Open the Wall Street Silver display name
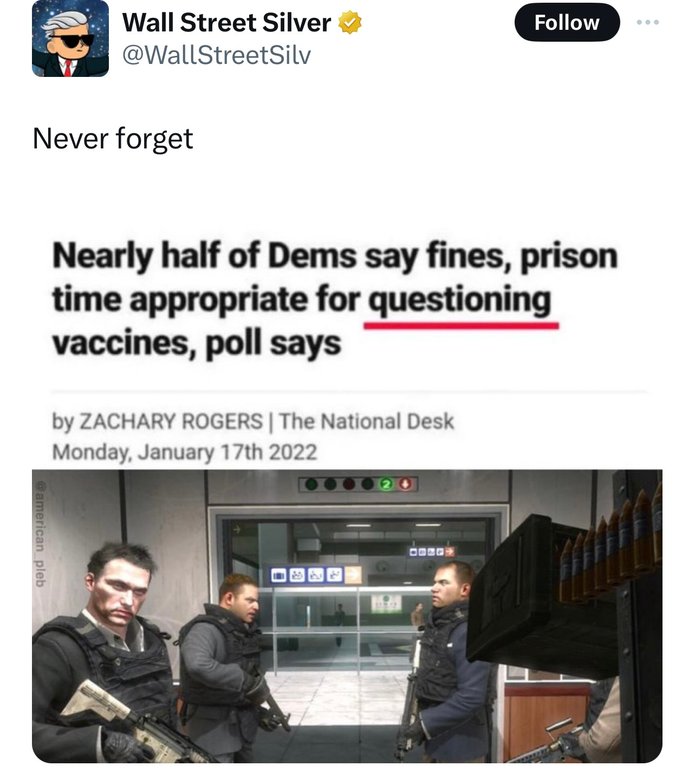695x766 pixels. coord(226,23)
